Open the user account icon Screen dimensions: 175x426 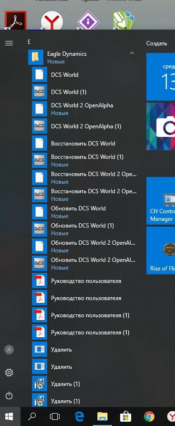pyautogui.click(x=9, y=350)
